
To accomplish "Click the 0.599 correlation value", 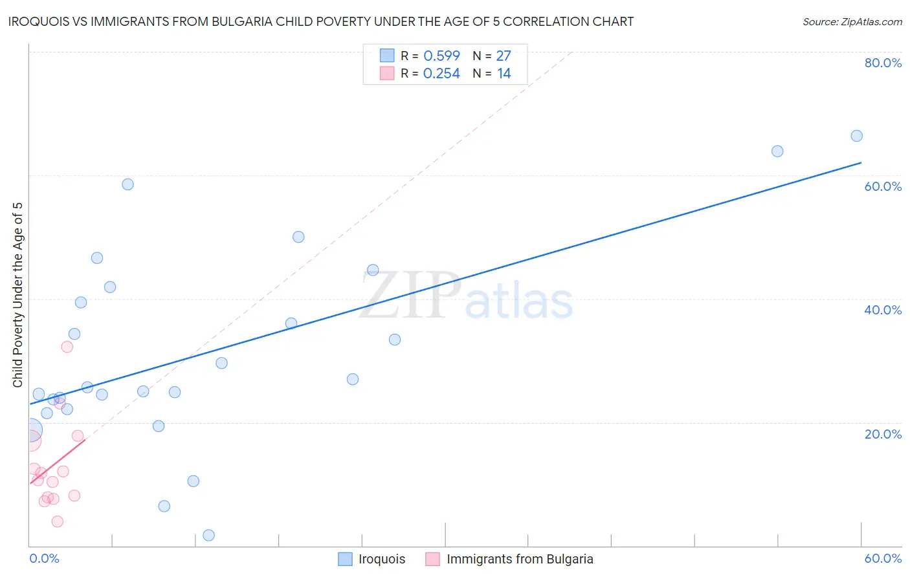I will (x=441, y=56).
